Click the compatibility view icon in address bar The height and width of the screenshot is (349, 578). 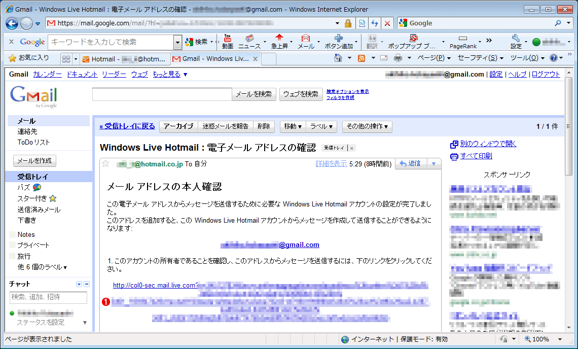click(362, 23)
